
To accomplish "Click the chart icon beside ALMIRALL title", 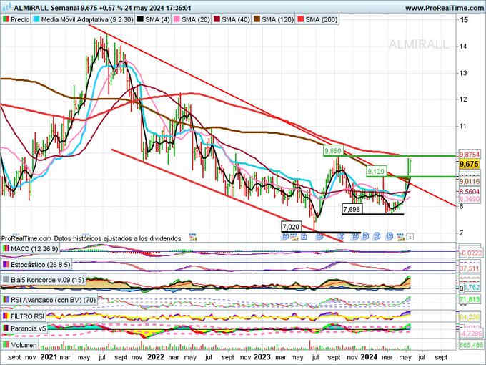I will tap(6, 7).
